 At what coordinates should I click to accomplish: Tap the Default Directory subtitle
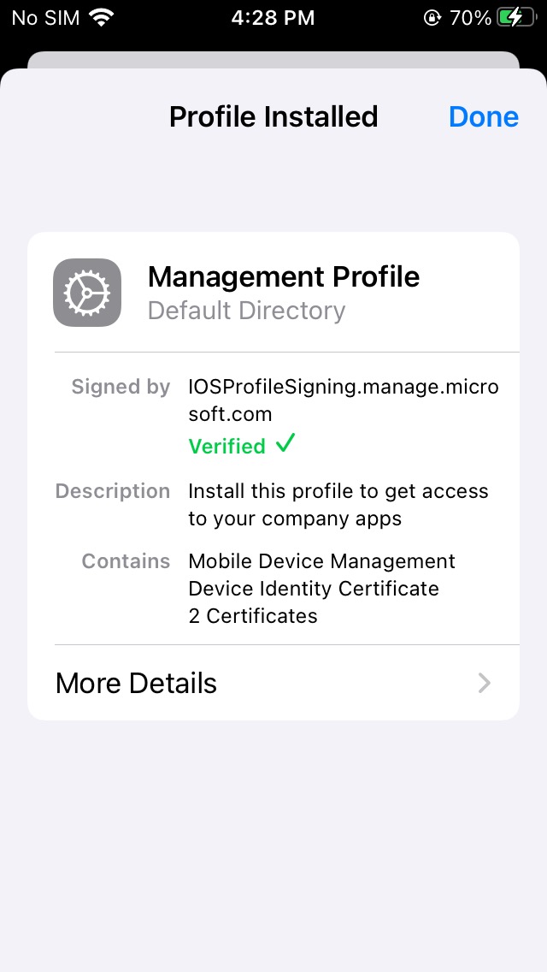[246, 311]
